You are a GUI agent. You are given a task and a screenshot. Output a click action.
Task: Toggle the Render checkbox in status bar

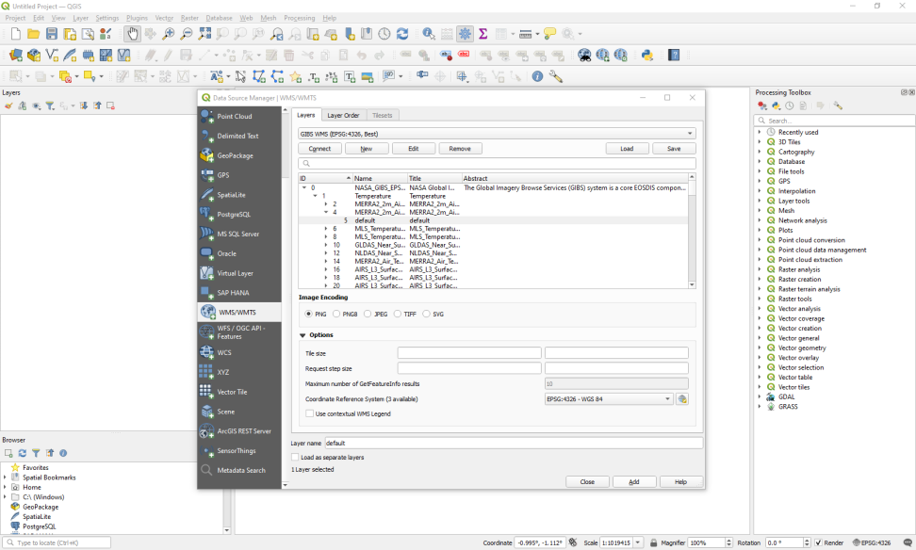click(818, 542)
